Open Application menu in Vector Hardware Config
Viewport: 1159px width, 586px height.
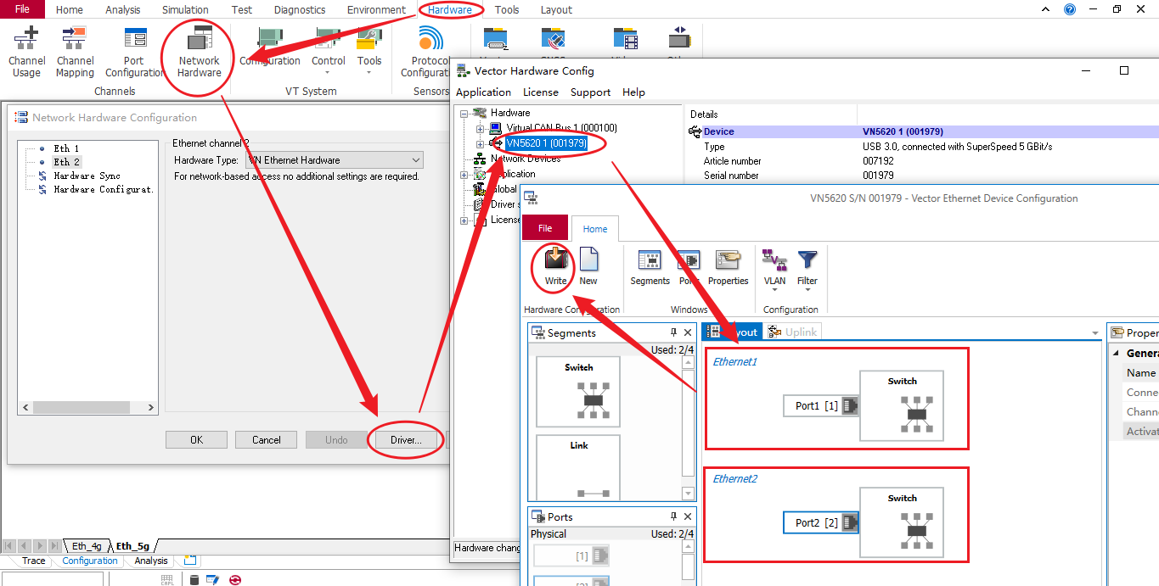483,92
